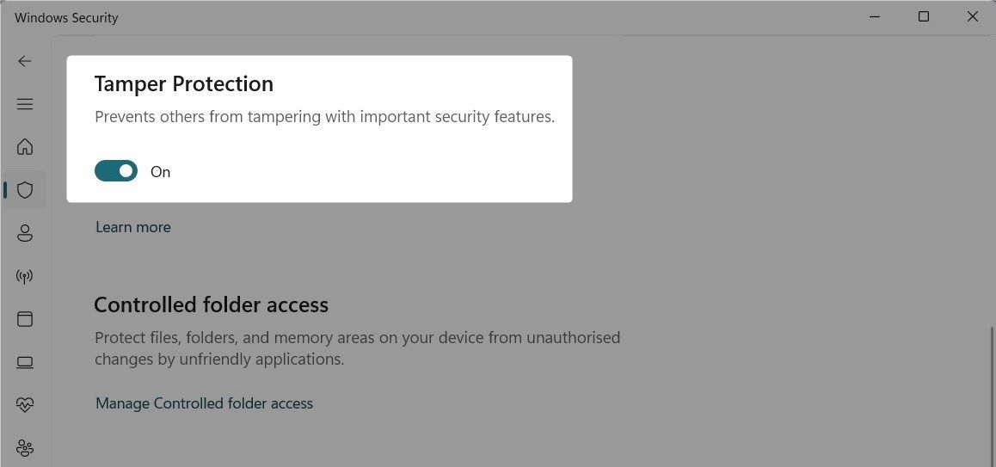
Task: Open Account protection person icon
Action: click(x=25, y=233)
